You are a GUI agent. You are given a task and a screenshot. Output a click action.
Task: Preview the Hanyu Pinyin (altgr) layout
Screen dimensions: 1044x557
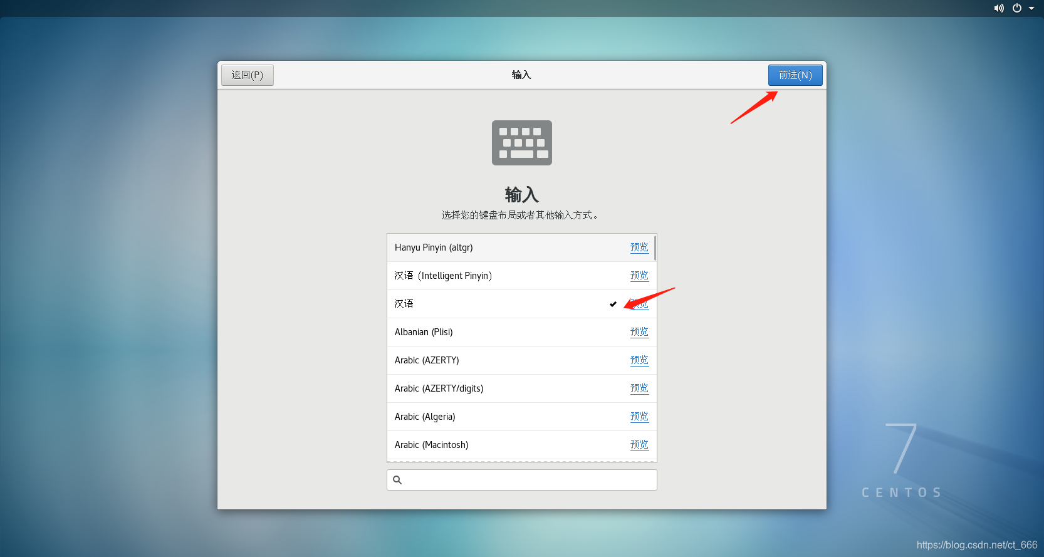pyautogui.click(x=639, y=247)
